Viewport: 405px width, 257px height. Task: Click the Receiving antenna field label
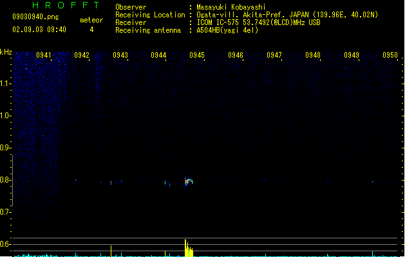[x=148, y=30]
